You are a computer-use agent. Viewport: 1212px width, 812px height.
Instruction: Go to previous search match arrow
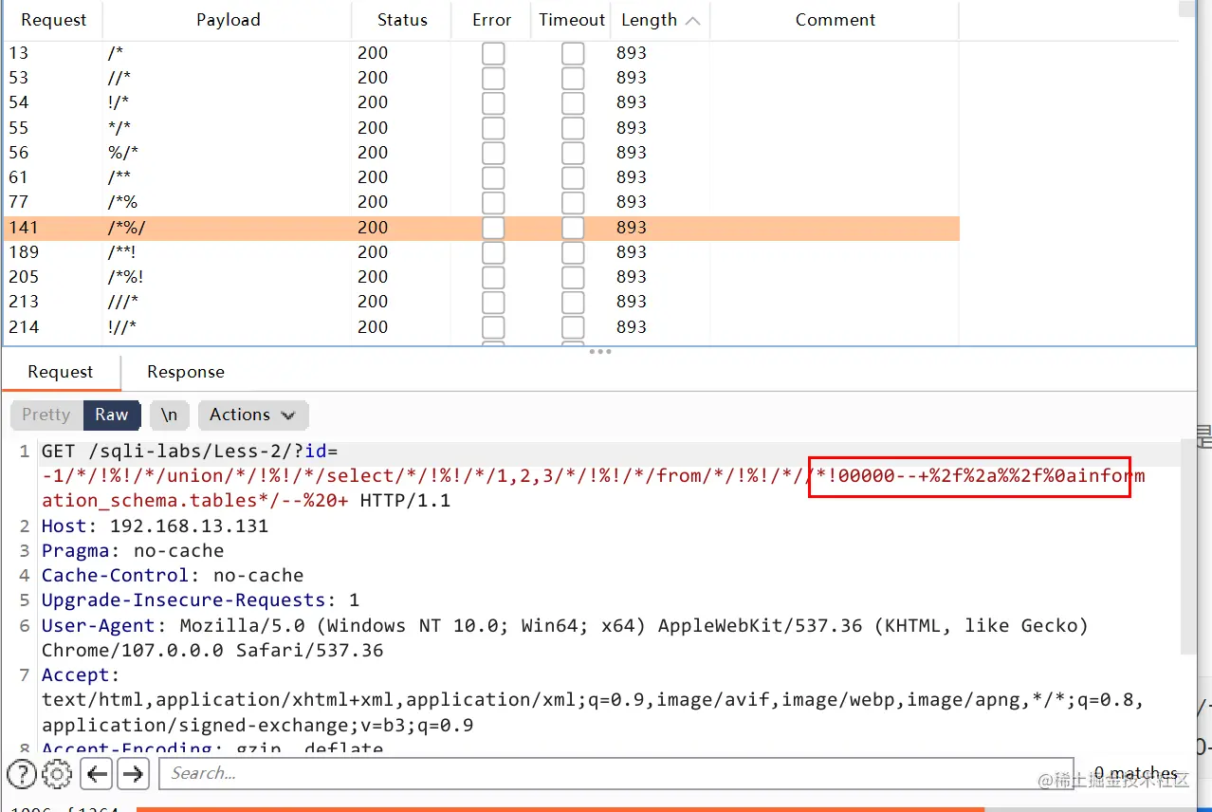[98, 774]
